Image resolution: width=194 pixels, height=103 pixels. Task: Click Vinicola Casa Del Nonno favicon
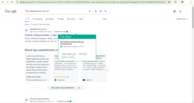click(x=26, y=100)
